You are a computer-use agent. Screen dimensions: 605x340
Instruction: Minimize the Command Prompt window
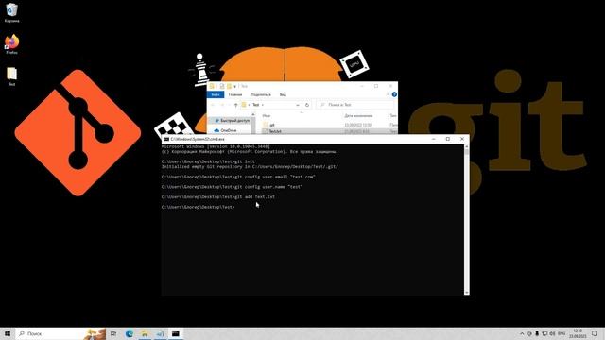click(433, 139)
